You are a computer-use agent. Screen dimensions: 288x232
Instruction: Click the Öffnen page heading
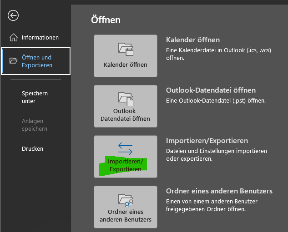106,20
